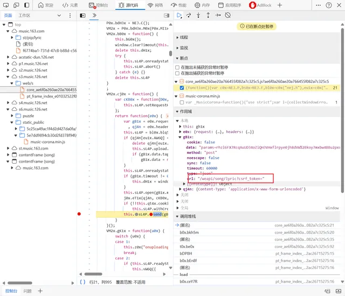Collapse the top frame tree node
The image size is (345, 296).
[x=4, y=25]
